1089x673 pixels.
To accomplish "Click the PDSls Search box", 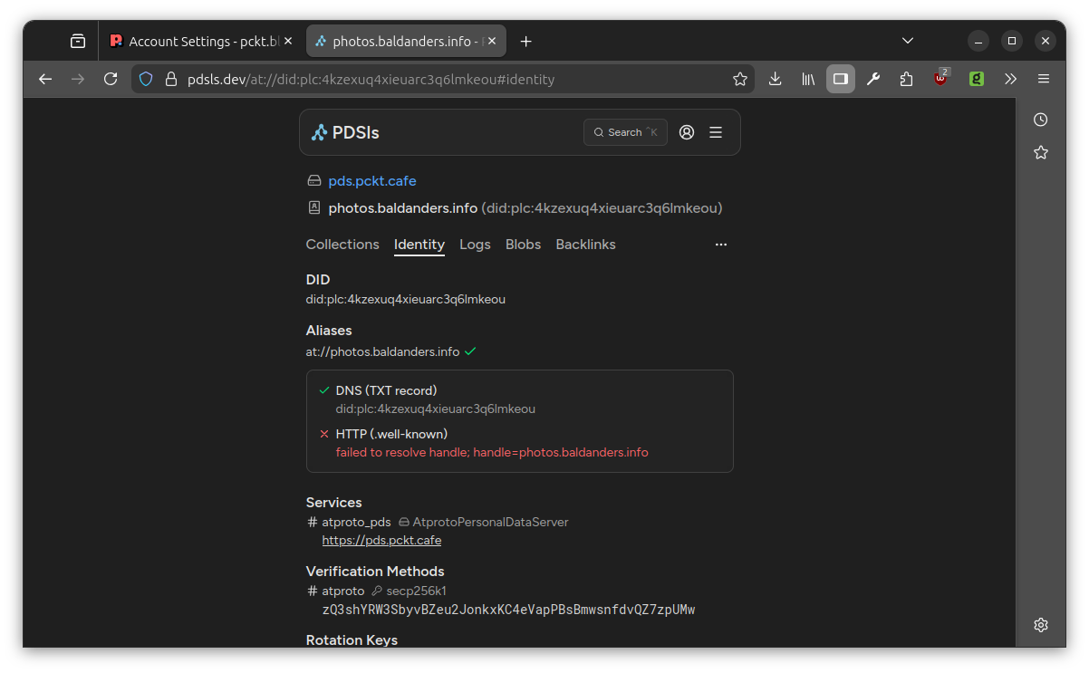I will 625,132.
